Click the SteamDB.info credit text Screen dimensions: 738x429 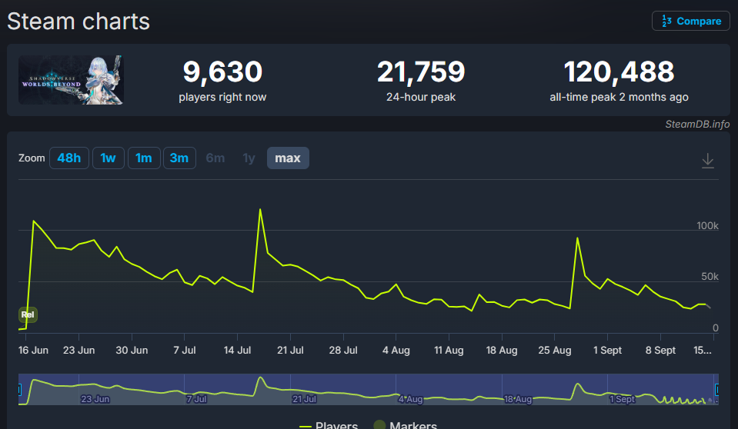point(697,125)
